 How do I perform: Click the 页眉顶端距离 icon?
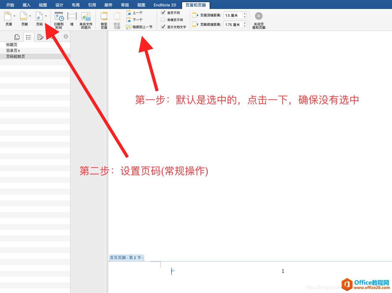tap(195, 15)
